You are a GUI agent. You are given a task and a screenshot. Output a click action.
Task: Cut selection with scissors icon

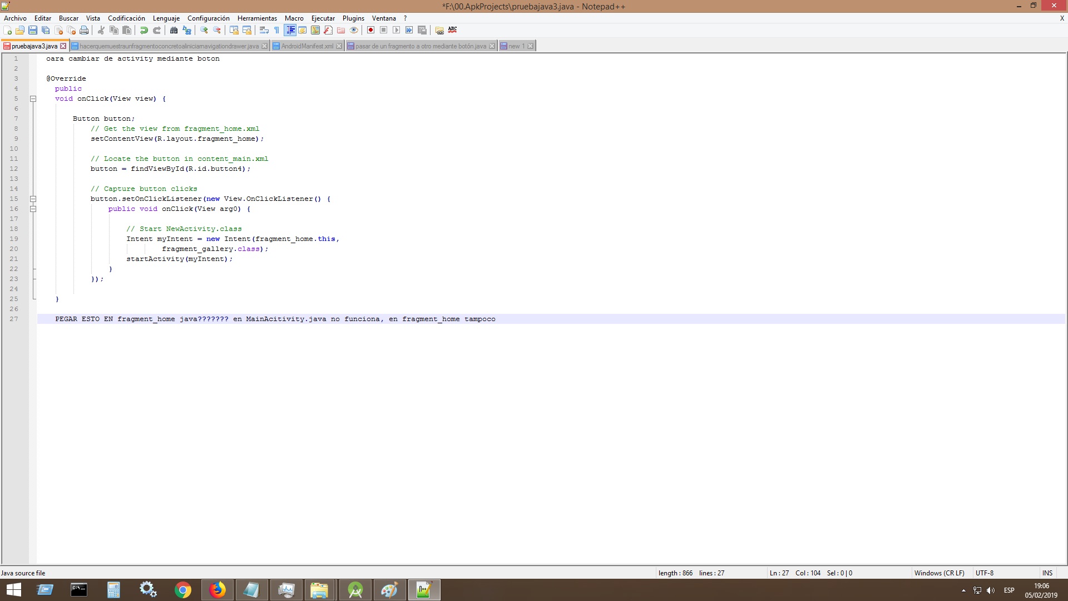pyautogui.click(x=101, y=30)
